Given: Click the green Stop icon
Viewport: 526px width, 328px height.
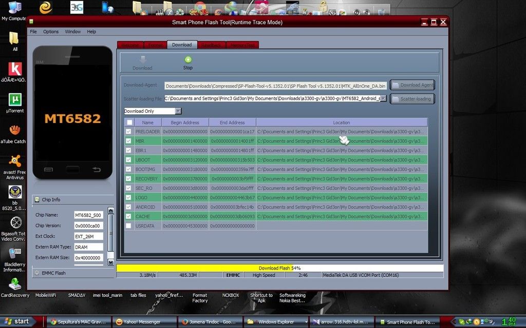Looking at the screenshot, I should click(188, 60).
